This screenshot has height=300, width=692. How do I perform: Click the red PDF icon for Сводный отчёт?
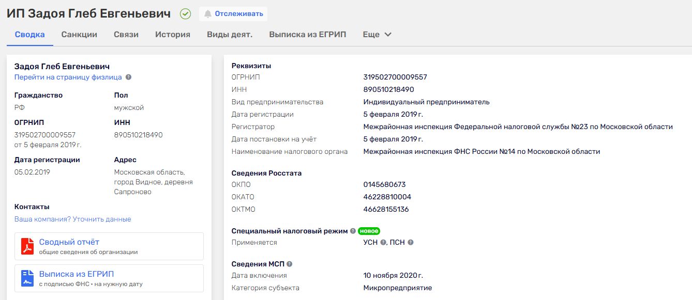pos(27,246)
